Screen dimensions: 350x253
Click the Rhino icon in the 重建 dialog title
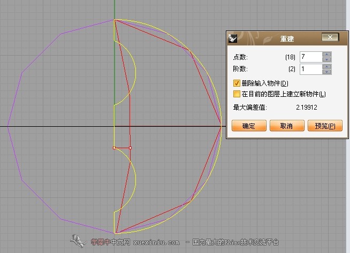[x=233, y=39]
